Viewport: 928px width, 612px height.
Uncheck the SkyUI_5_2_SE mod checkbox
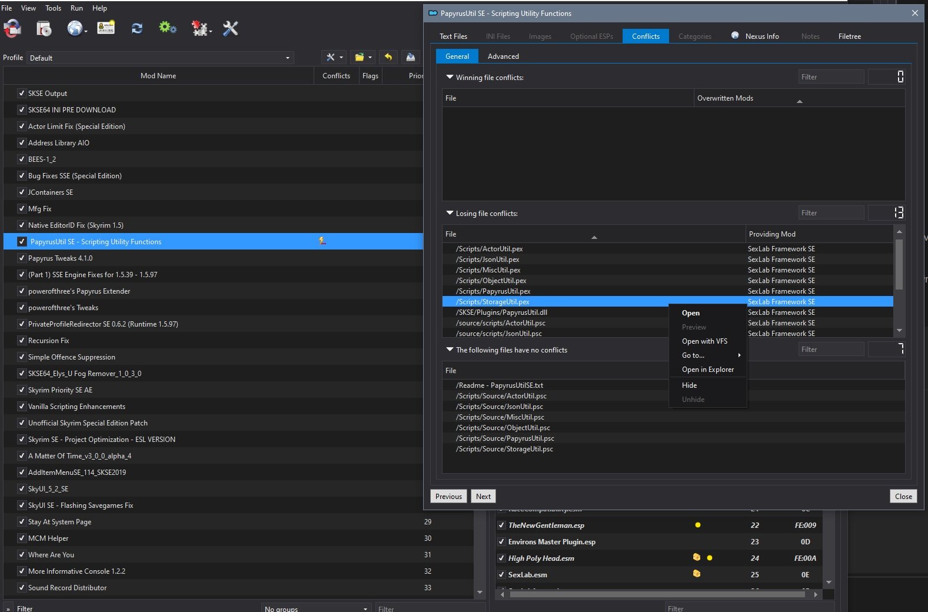pyautogui.click(x=22, y=488)
